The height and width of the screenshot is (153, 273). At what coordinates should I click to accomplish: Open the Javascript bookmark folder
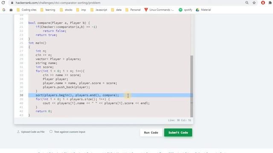[99, 10]
